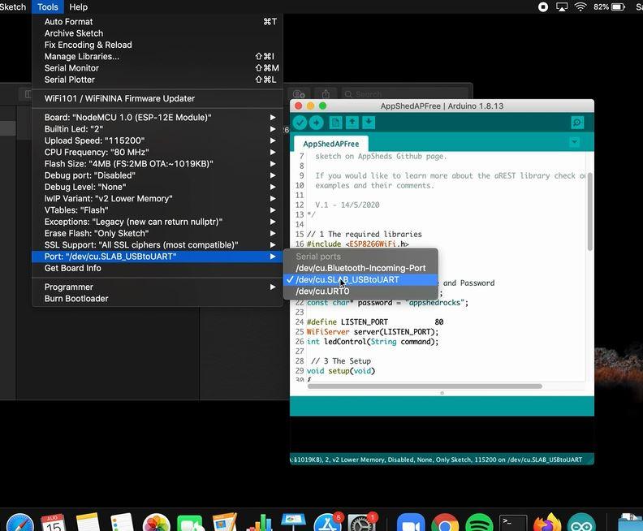Screen dimensions: 643x531
Task: Open Firefox from the dock
Action: point(547,522)
